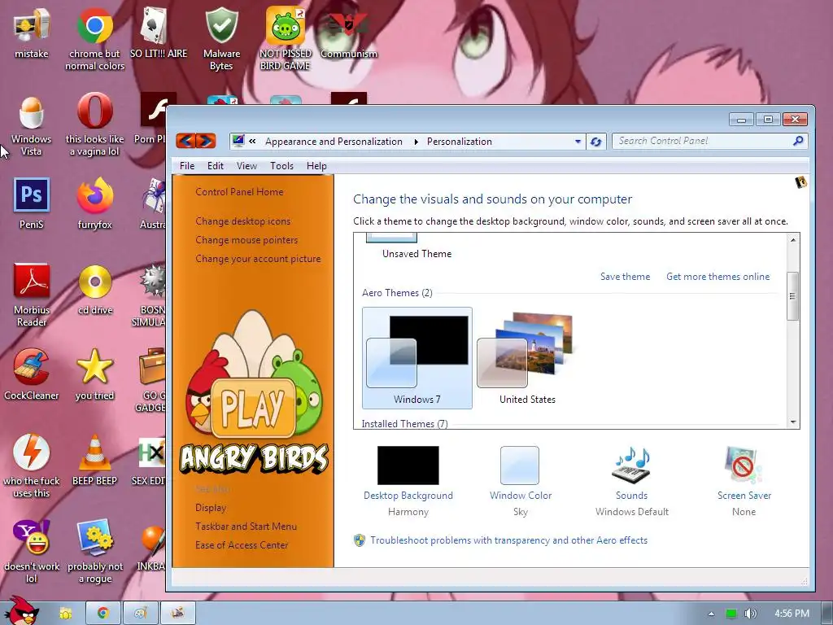Viewport: 833px width, 625px height.
Task: Select the United States theme
Action: (527, 358)
